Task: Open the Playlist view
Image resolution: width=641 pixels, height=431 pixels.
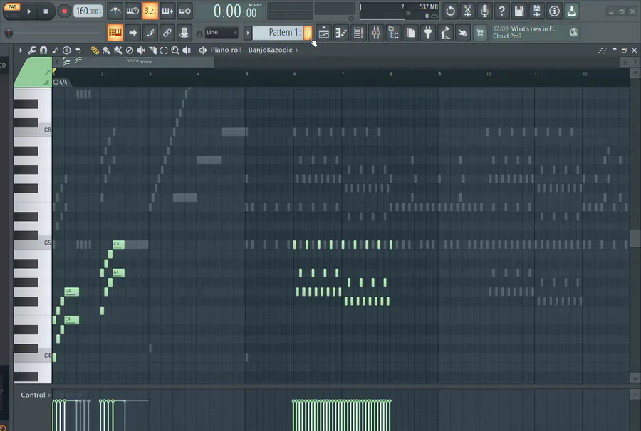Action: pyautogui.click(x=324, y=33)
